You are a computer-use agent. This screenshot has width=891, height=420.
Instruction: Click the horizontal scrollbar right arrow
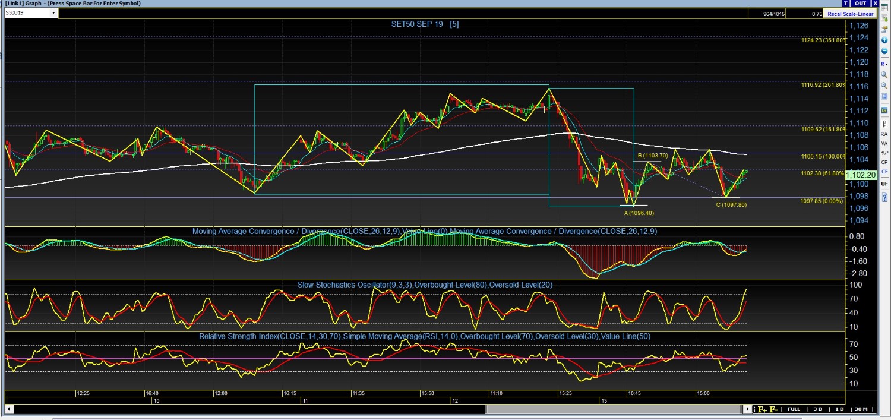748,409
